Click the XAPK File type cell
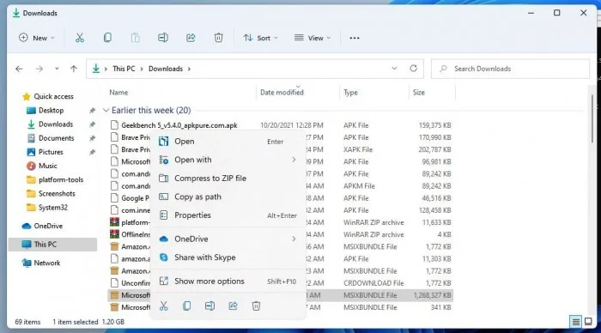601x333 pixels. tap(358, 149)
